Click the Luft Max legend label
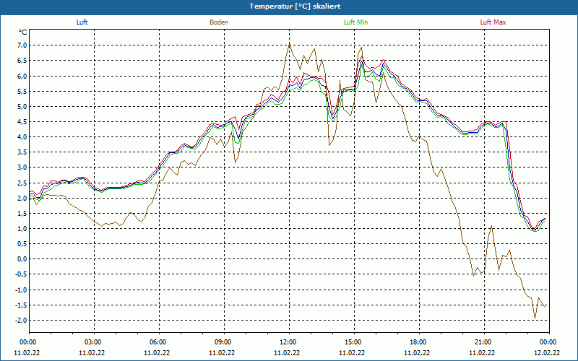578x361 pixels. coord(493,22)
